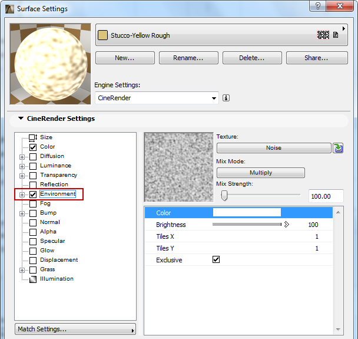
Task: Click the yellow surface color icon
Action: 102,35
